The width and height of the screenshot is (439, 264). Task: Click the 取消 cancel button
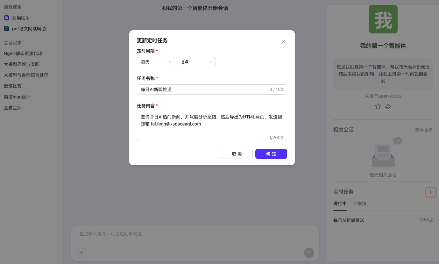[x=237, y=154]
